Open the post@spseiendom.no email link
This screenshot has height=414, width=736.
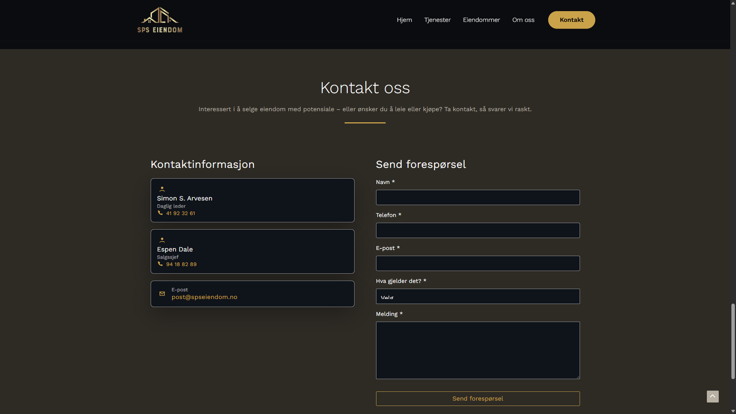(x=204, y=297)
